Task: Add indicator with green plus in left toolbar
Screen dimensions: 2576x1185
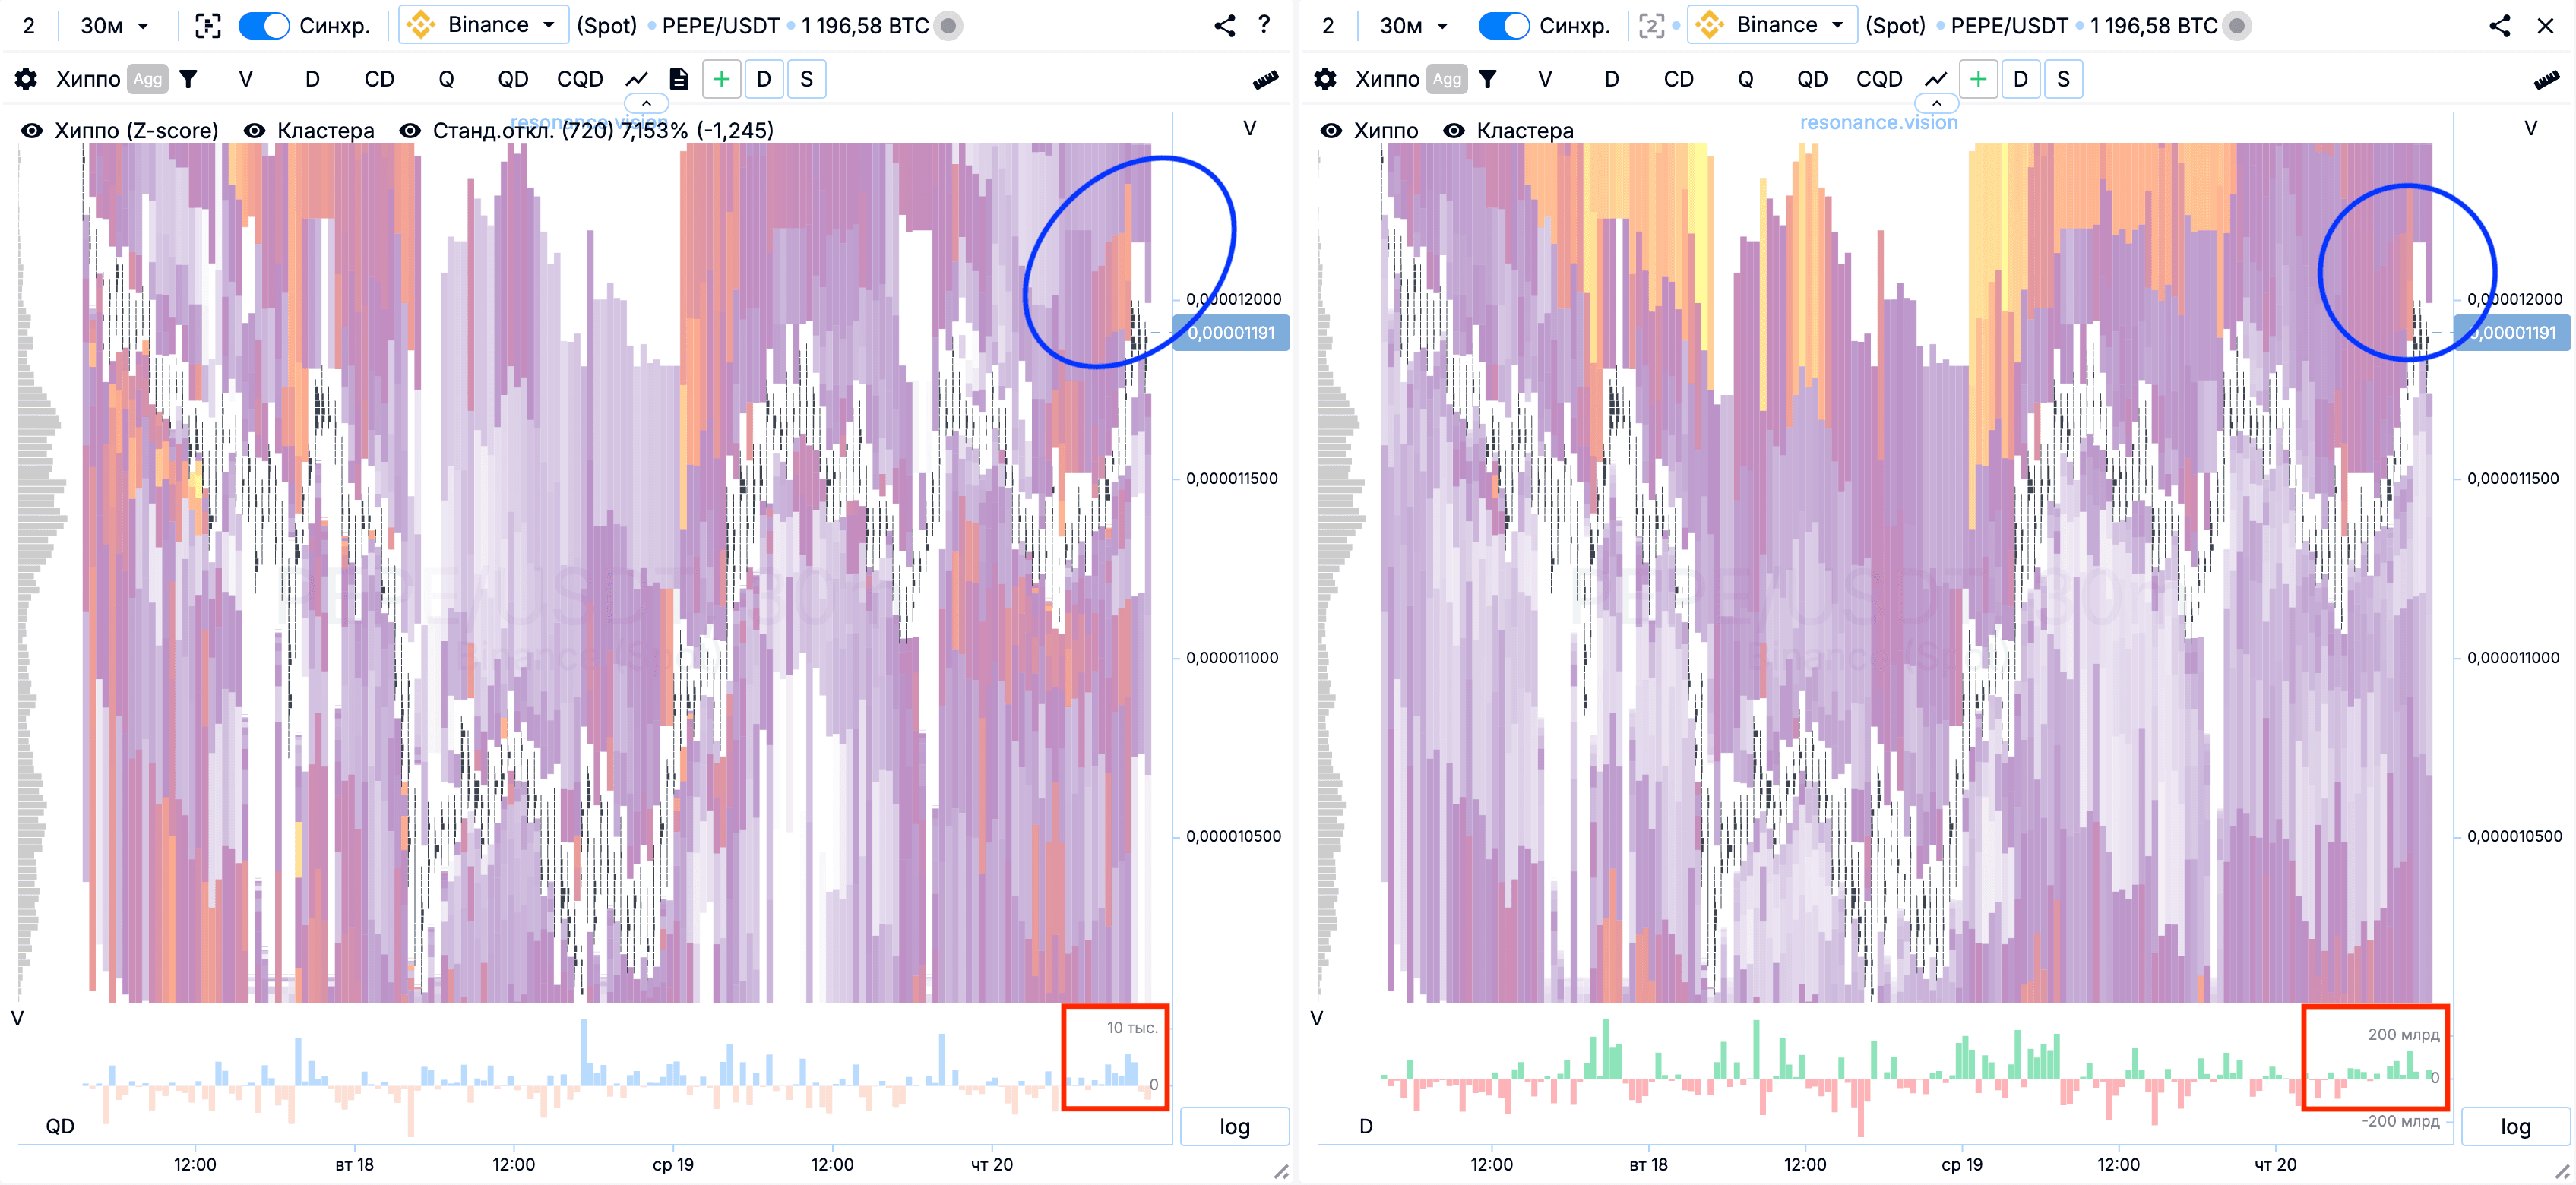Action: pyautogui.click(x=721, y=79)
